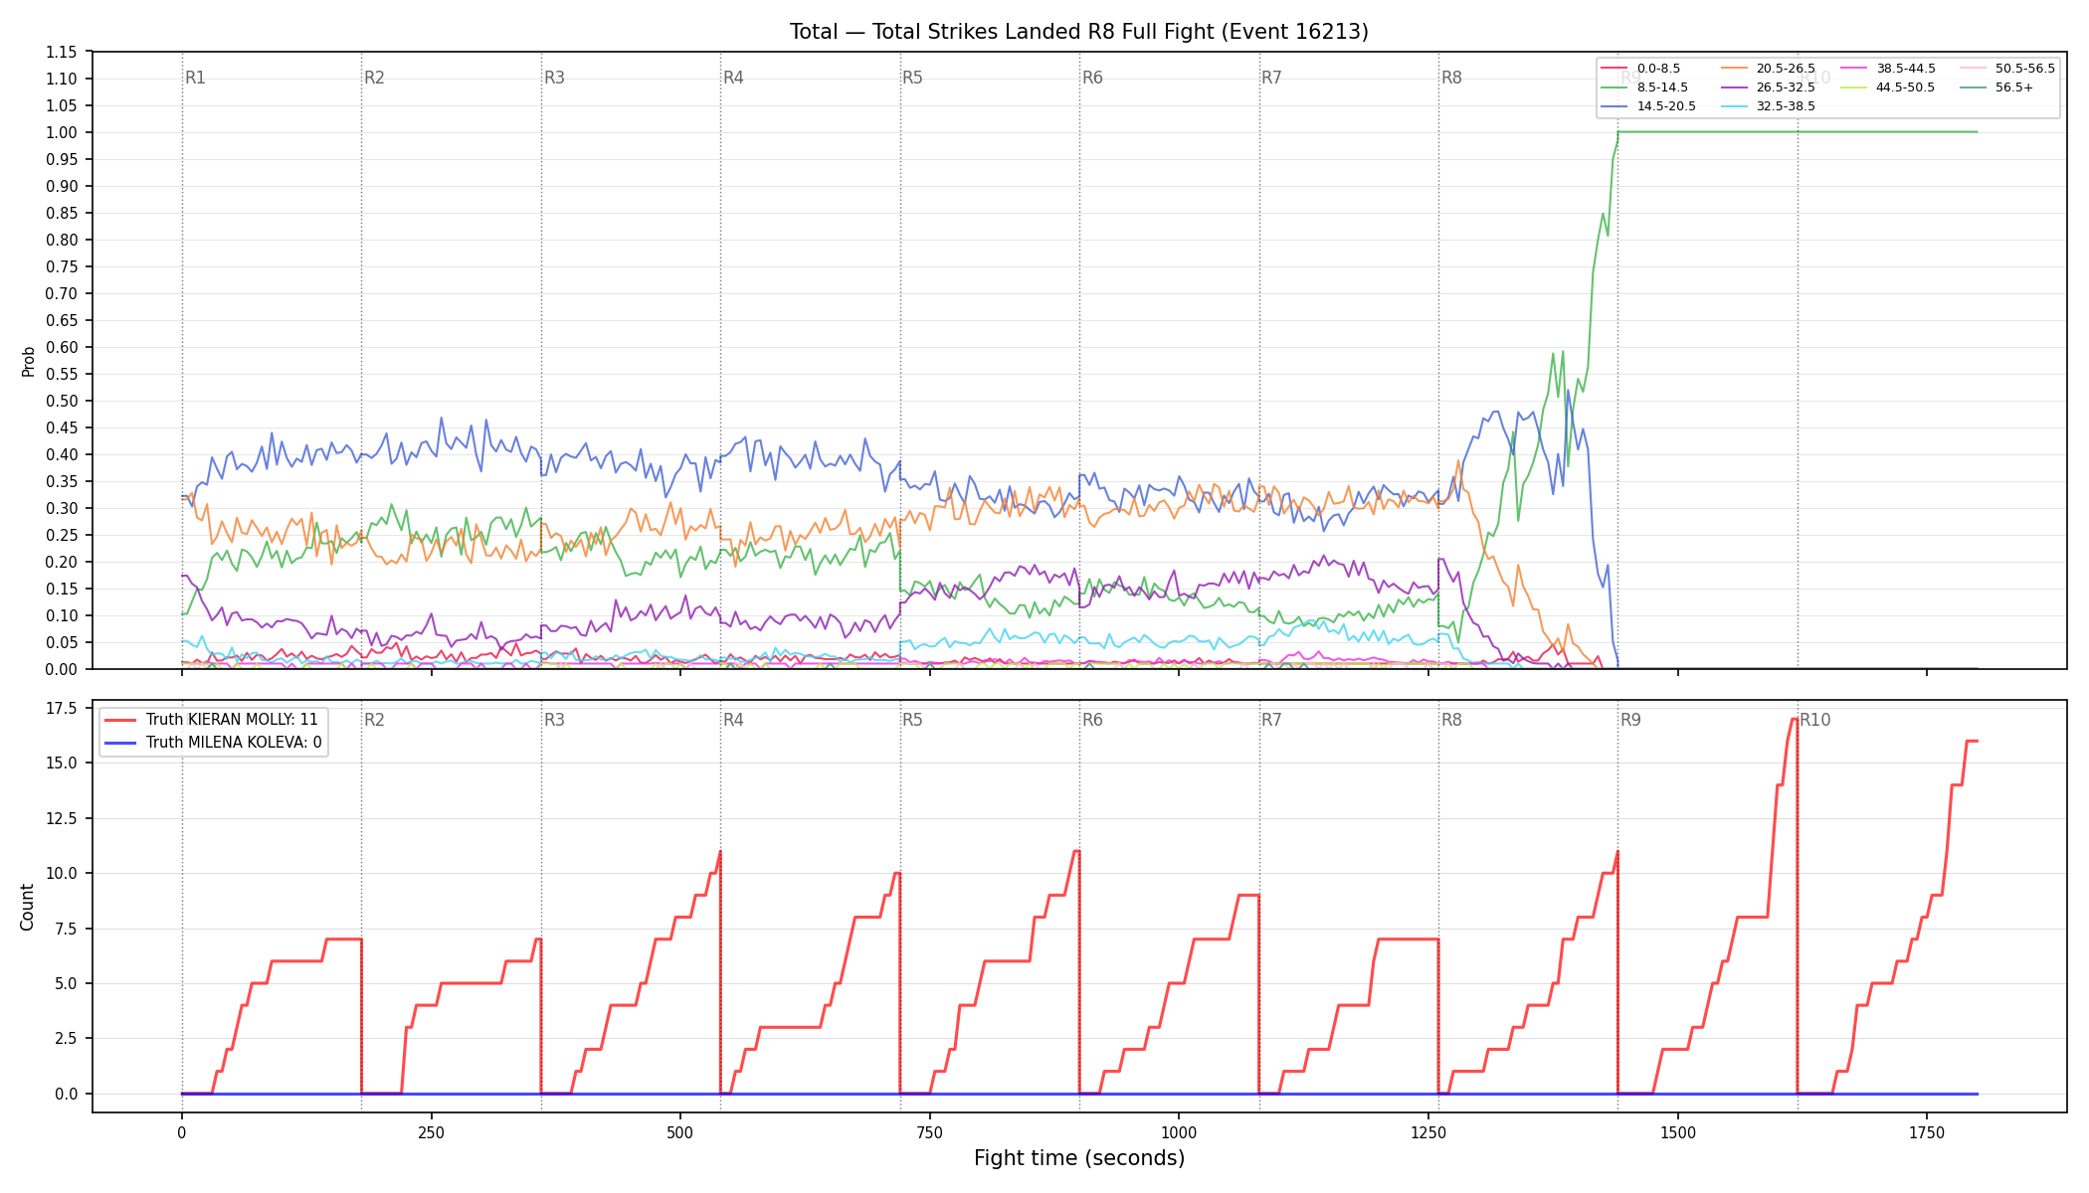Click the 750 tick on the time axis
Image resolution: width=2089 pixels, height=1193 pixels.
(x=929, y=1132)
